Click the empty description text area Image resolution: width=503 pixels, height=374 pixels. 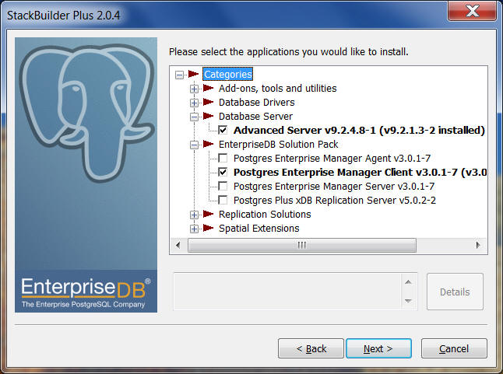pyautogui.click(x=287, y=292)
